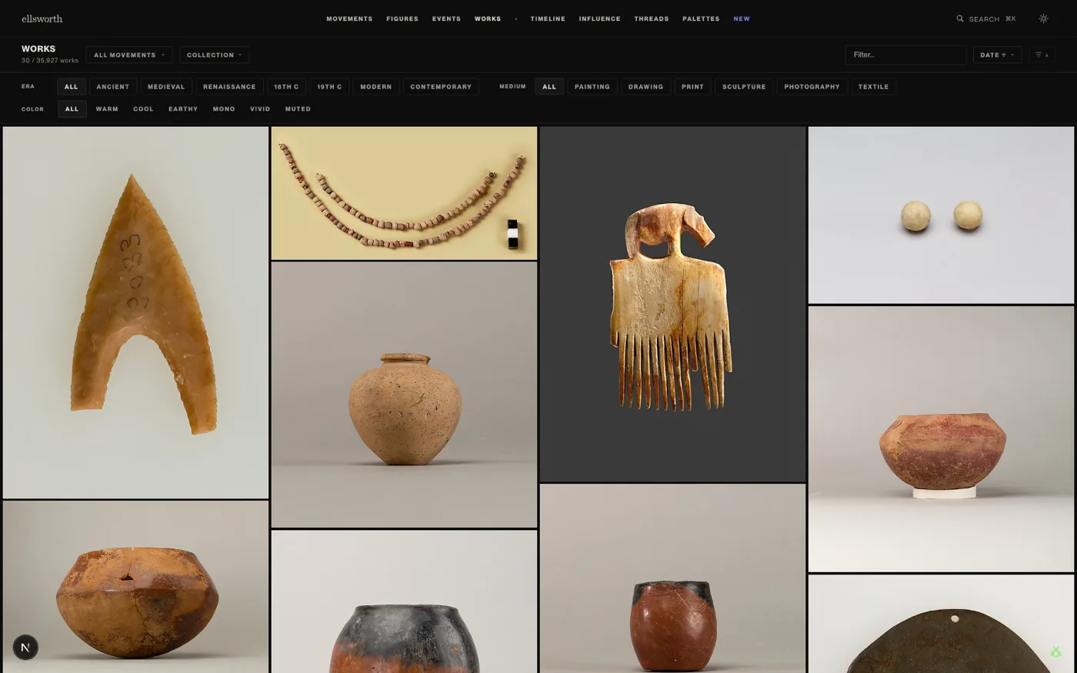Viewport: 1077px width, 673px height.
Task: Click the green bug icon at bottom right
Action: (x=1056, y=651)
